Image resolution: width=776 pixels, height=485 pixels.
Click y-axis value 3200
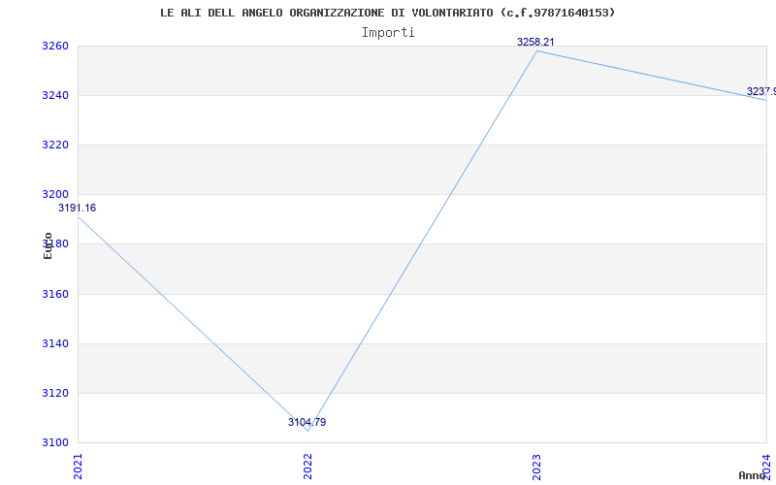pos(54,195)
